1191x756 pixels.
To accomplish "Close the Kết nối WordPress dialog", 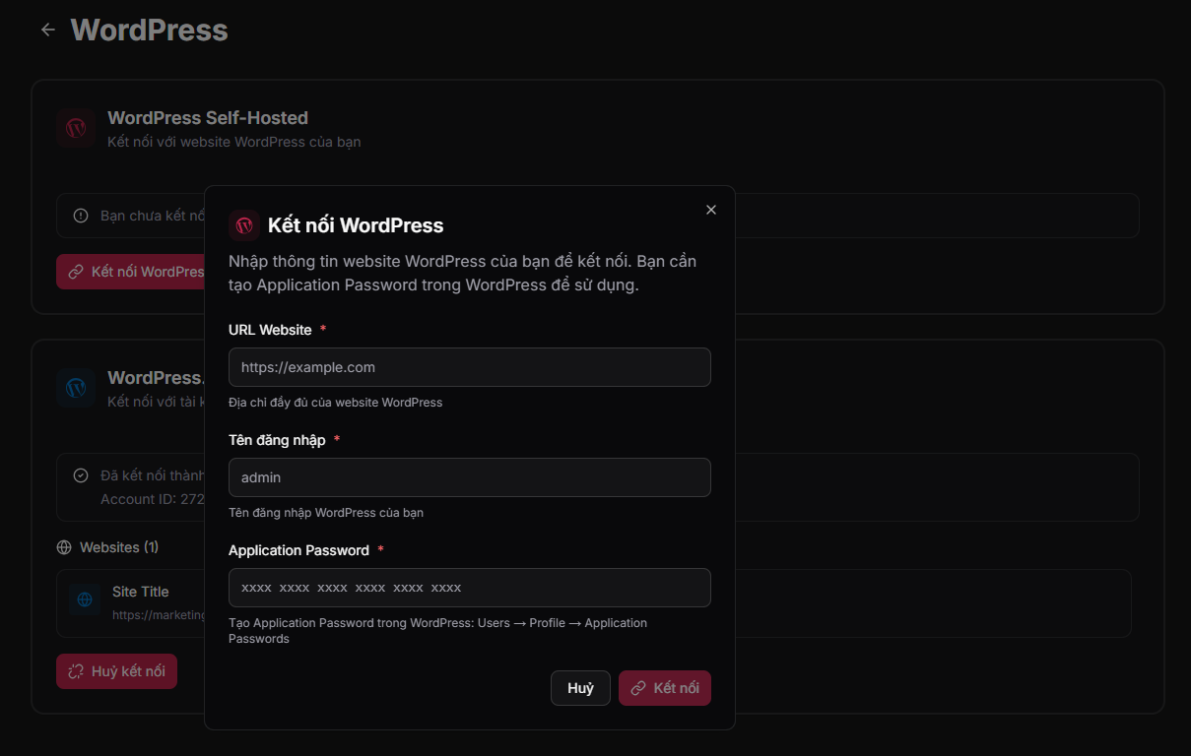I will (x=711, y=210).
